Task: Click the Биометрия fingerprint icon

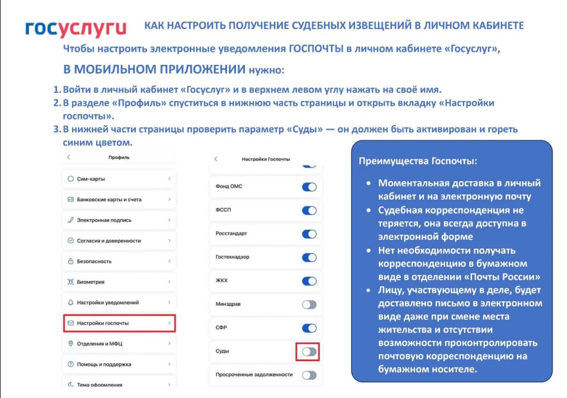Action: pos(71,282)
